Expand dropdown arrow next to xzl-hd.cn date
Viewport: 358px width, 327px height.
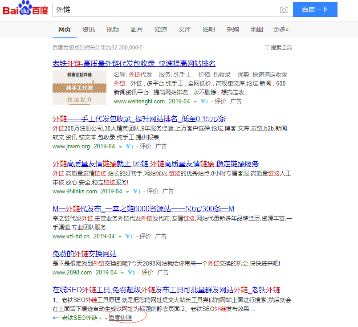point(120,237)
